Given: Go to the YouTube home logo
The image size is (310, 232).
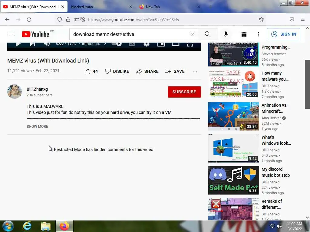Looking at the screenshot, I should click(35, 34).
